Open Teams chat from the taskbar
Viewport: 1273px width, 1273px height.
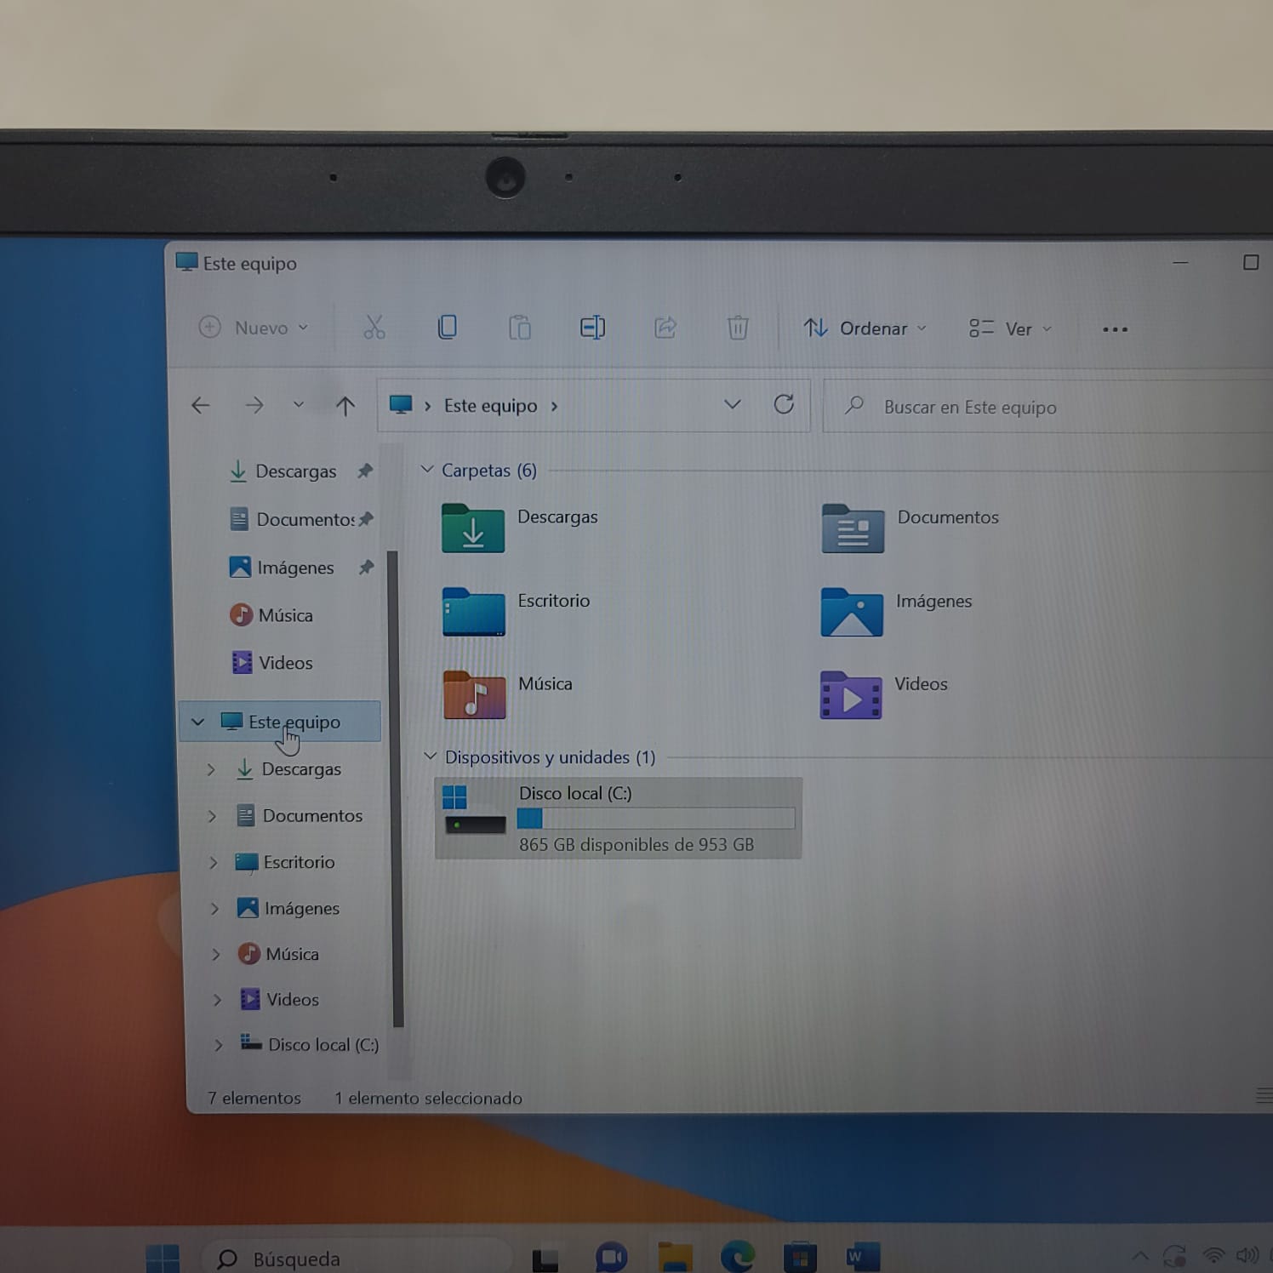click(611, 1257)
